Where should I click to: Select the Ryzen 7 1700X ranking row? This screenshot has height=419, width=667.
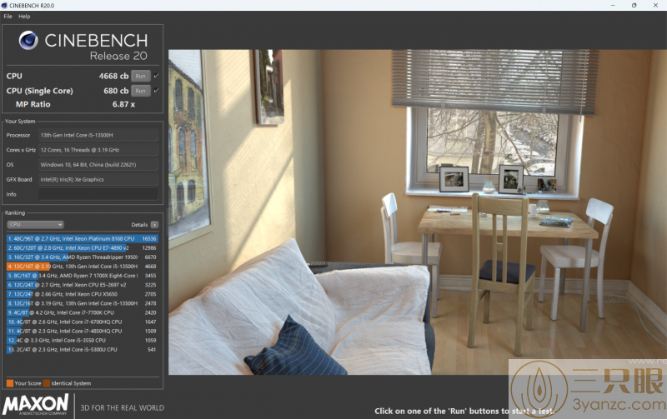point(83,276)
